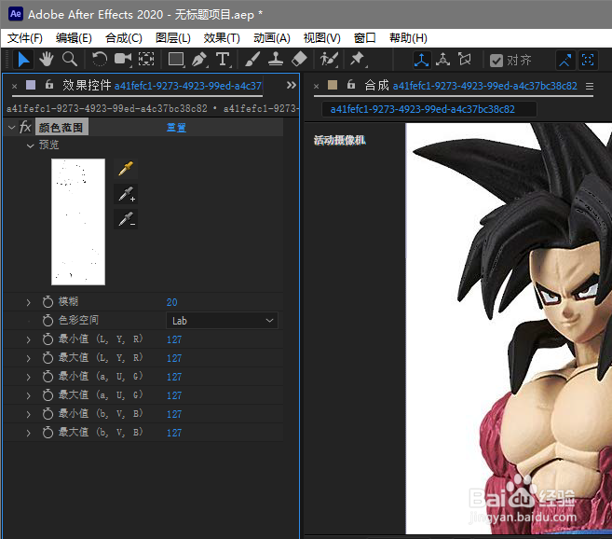Expand 最小值 (a, U, G) property

pyautogui.click(x=28, y=377)
